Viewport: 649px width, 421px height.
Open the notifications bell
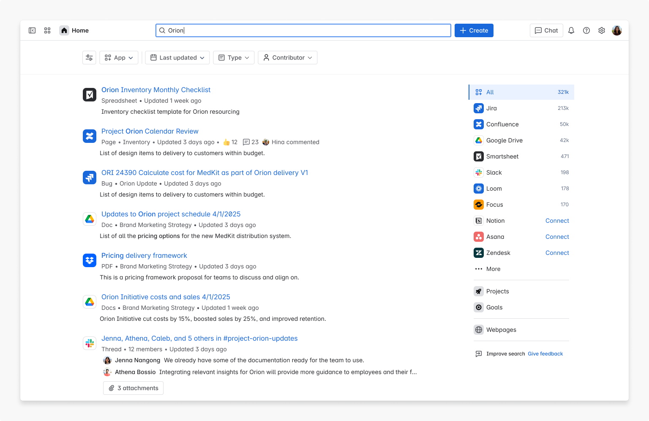click(x=571, y=30)
